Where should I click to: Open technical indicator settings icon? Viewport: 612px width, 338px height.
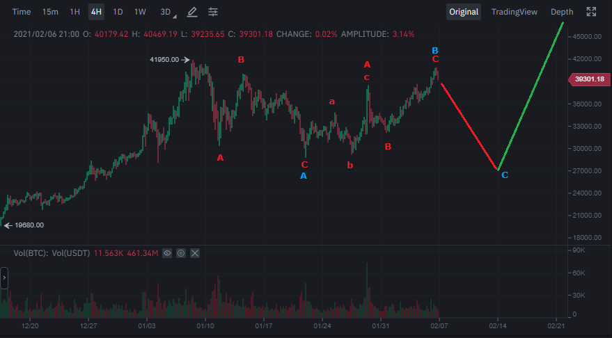[x=213, y=12]
